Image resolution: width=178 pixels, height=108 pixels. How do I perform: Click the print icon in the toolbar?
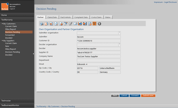(42, 24)
